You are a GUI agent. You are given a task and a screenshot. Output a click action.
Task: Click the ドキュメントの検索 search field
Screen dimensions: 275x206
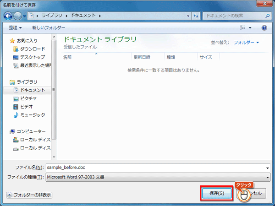[234, 16]
